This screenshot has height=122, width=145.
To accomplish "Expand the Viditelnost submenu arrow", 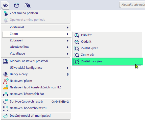I will [68, 28].
